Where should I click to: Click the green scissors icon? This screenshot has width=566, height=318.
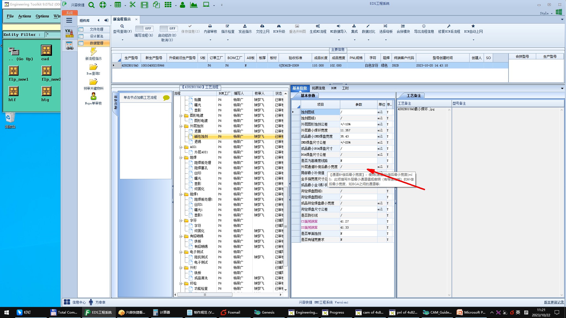(x=133, y=5)
